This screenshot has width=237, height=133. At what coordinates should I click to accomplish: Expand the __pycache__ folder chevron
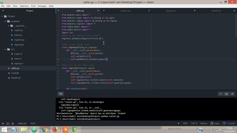point(9,26)
